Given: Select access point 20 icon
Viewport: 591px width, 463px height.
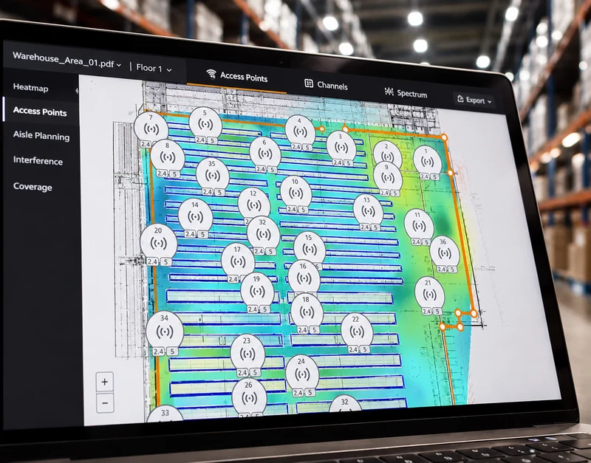Looking at the screenshot, I should [x=158, y=241].
